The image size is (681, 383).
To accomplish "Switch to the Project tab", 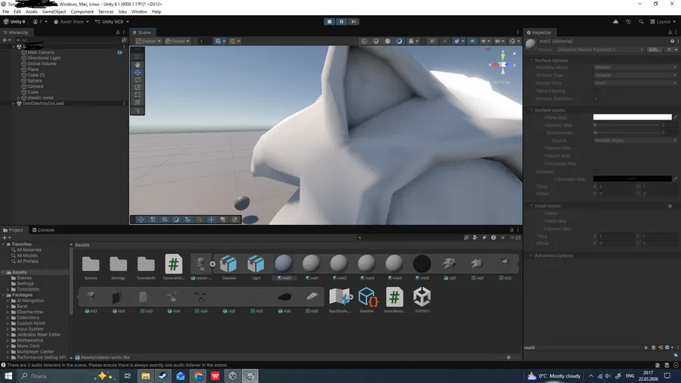I will click(x=13, y=230).
